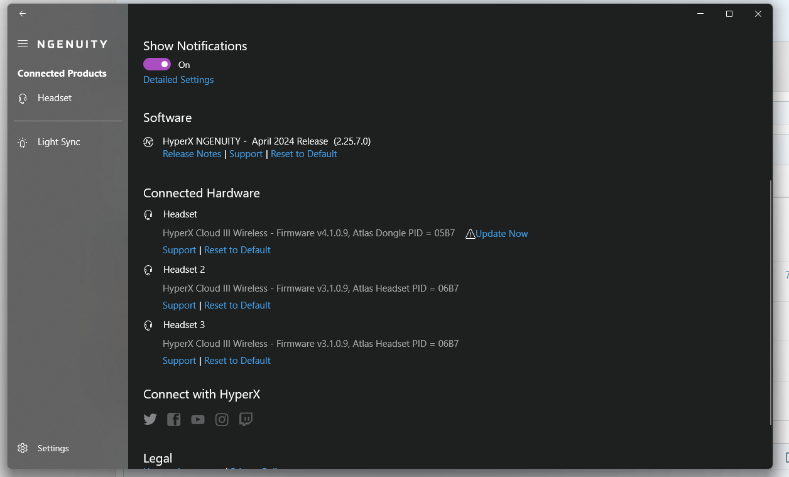
Task: Click the Instagram icon under Connect with HyperX
Action: [222, 419]
